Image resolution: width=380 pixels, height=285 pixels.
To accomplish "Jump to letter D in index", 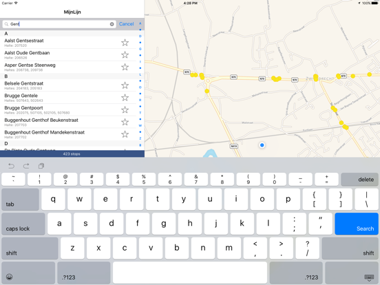I will (140, 36).
